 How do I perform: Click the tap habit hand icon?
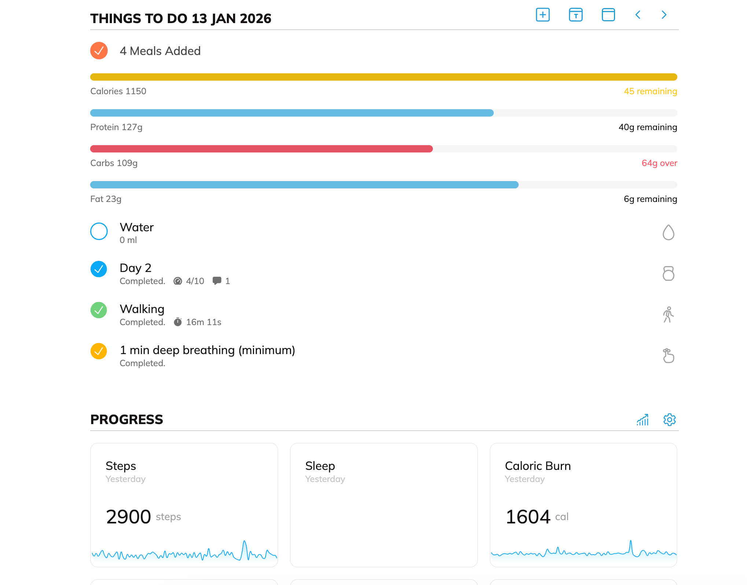click(x=668, y=356)
